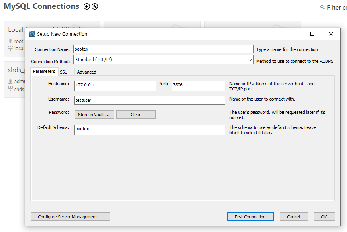
Task: Click 'Type a name for the connection' hint
Action: click(x=287, y=49)
